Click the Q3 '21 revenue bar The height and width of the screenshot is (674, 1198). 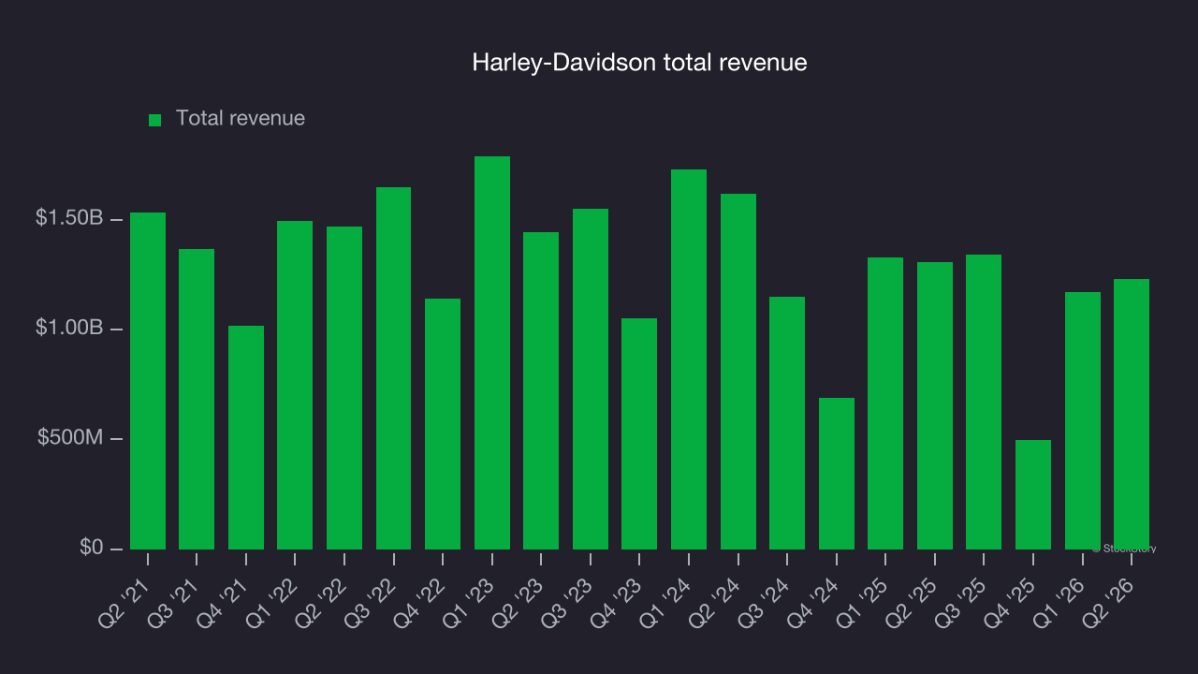pos(197,399)
